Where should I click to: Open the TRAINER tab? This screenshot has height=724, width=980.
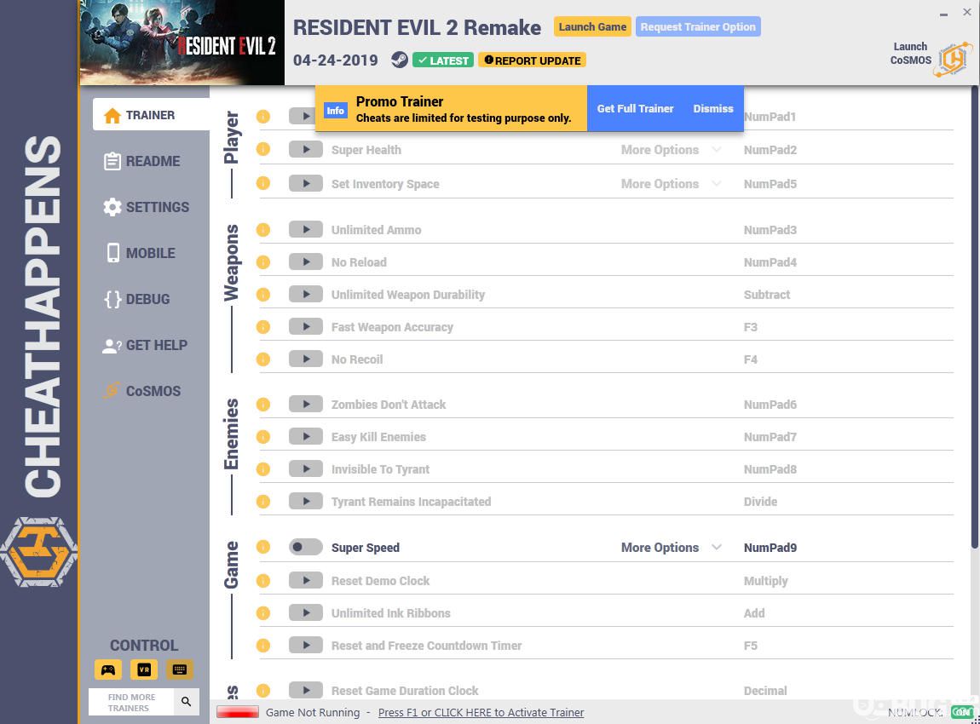point(151,115)
